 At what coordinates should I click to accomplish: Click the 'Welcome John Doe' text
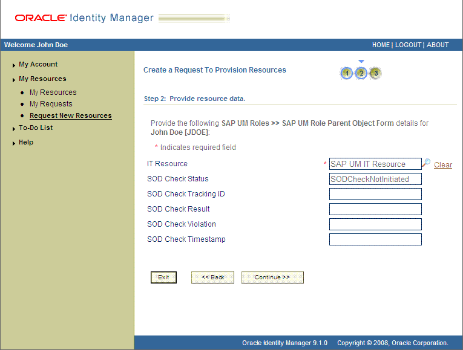click(36, 45)
